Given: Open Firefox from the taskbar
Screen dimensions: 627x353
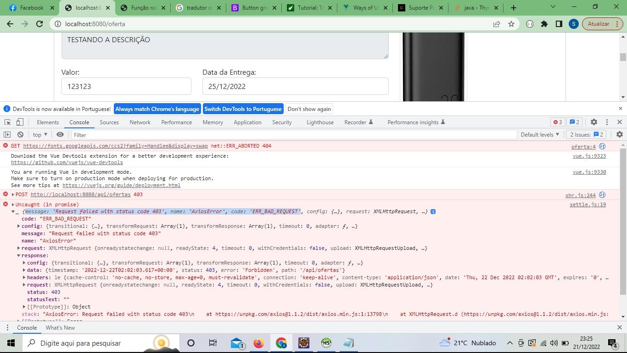Looking at the screenshot, I should [258, 343].
